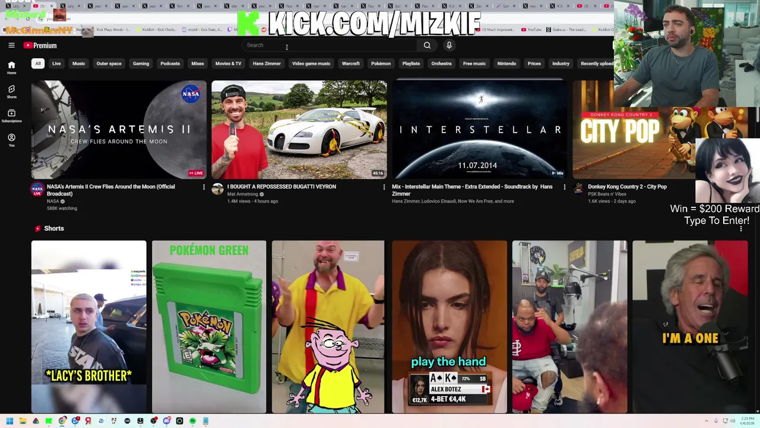The height and width of the screenshot is (428, 760).
Task: Play the 'I'M A ONE' short
Action: coord(690,326)
